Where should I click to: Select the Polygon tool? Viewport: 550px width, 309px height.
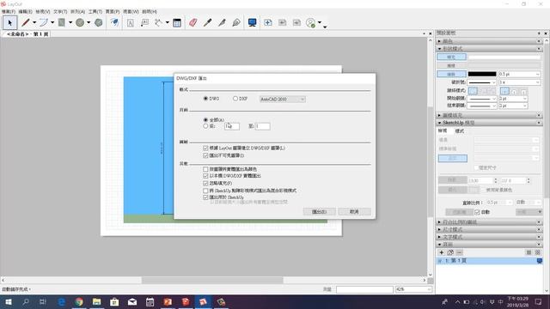click(99, 23)
